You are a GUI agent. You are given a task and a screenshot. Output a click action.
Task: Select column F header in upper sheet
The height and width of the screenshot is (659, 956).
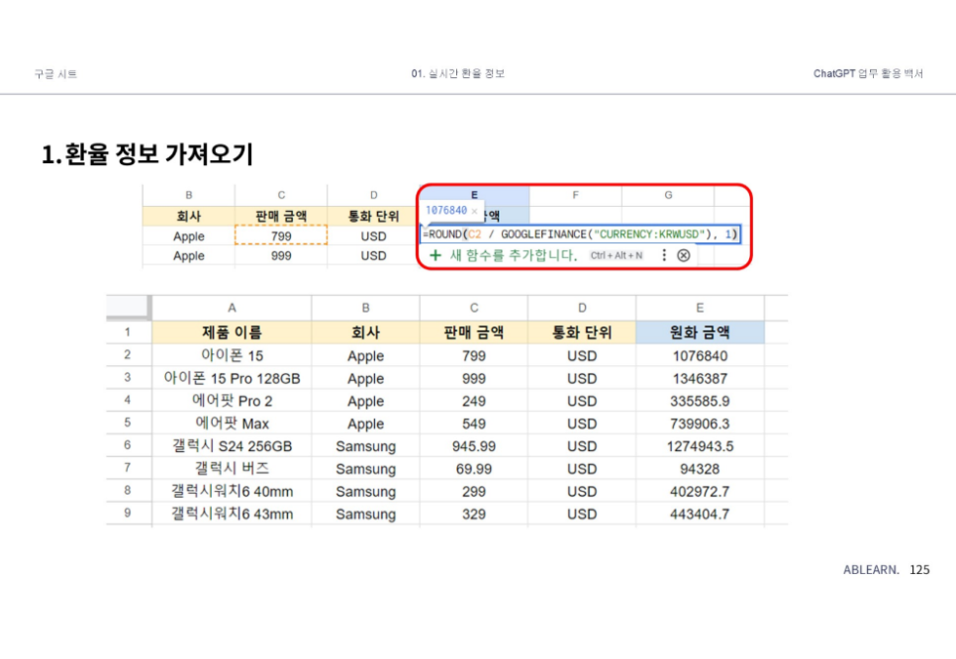click(575, 195)
